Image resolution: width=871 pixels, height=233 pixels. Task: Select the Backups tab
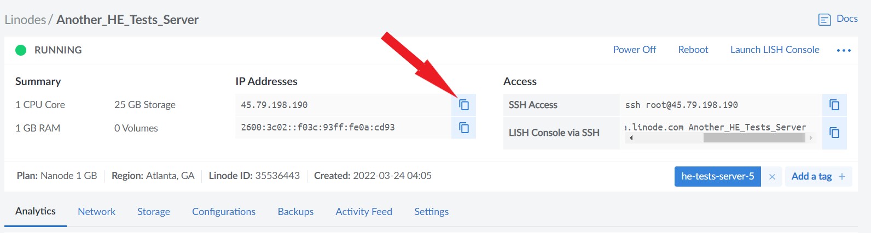coord(295,212)
